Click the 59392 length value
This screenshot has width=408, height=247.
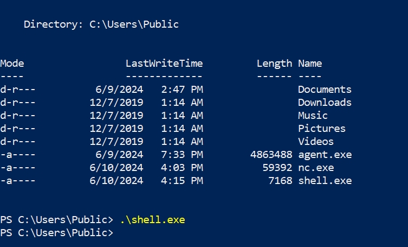pyautogui.click(x=277, y=168)
